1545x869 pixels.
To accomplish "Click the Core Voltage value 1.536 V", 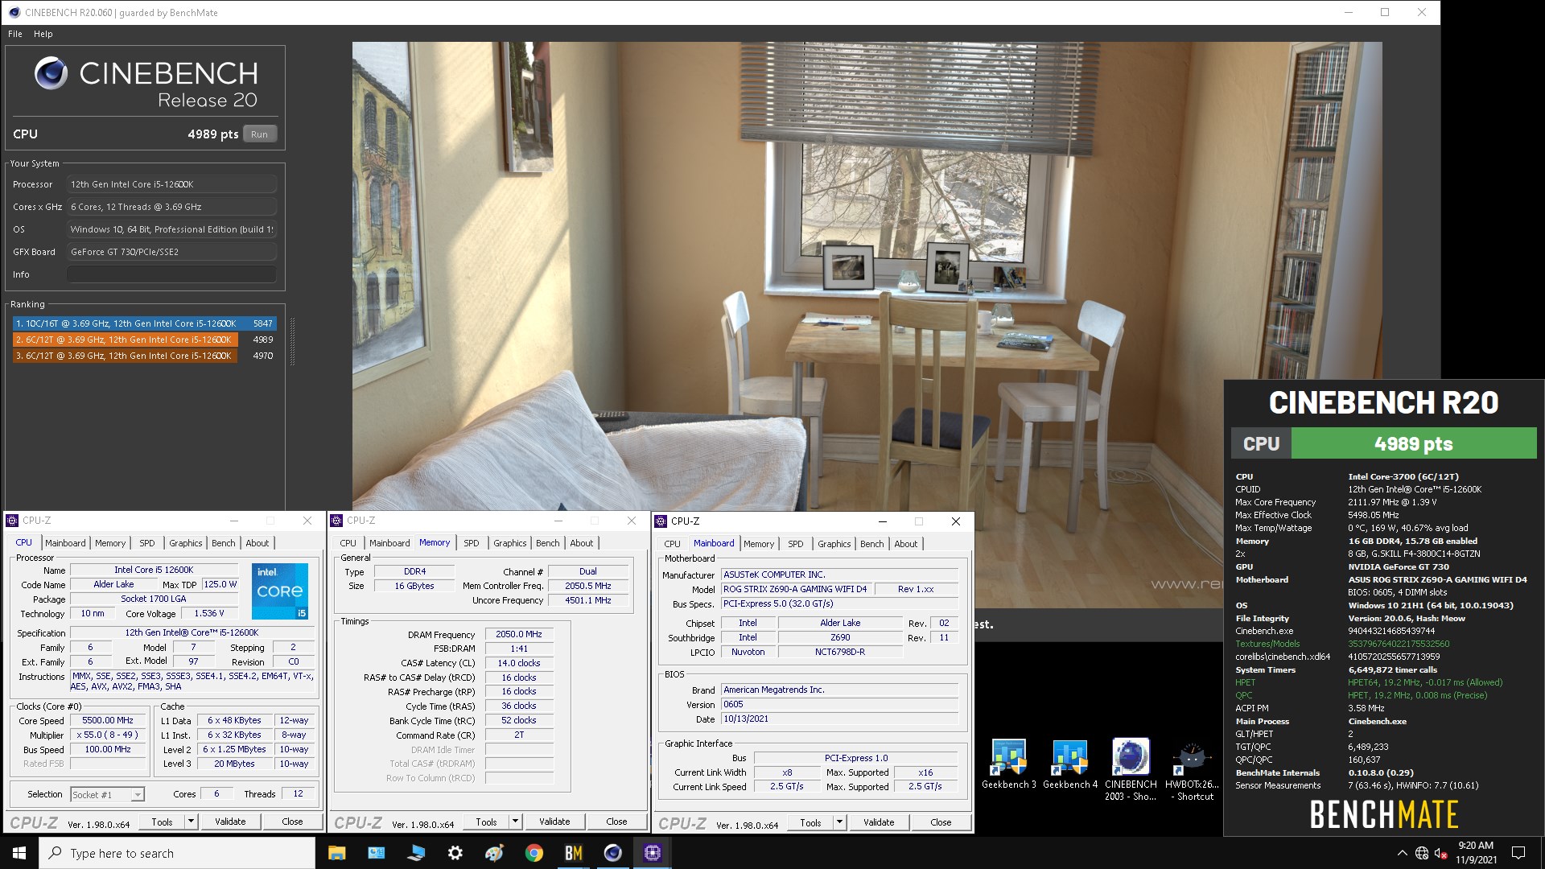I will point(209,613).
